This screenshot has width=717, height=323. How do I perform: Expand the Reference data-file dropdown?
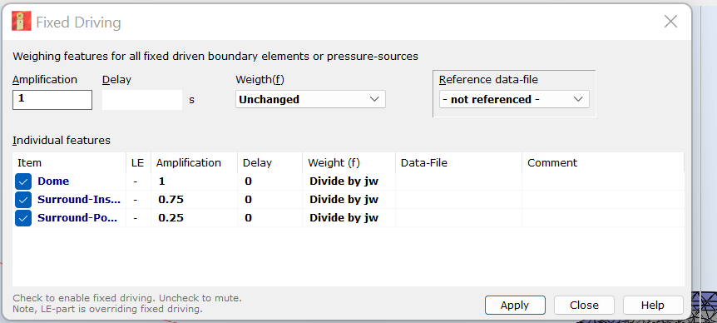514,99
